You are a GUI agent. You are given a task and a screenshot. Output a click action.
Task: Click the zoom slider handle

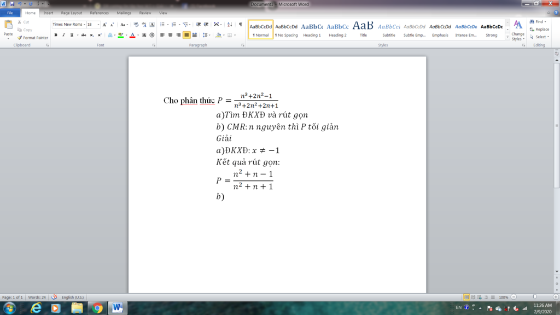point(535,297)
